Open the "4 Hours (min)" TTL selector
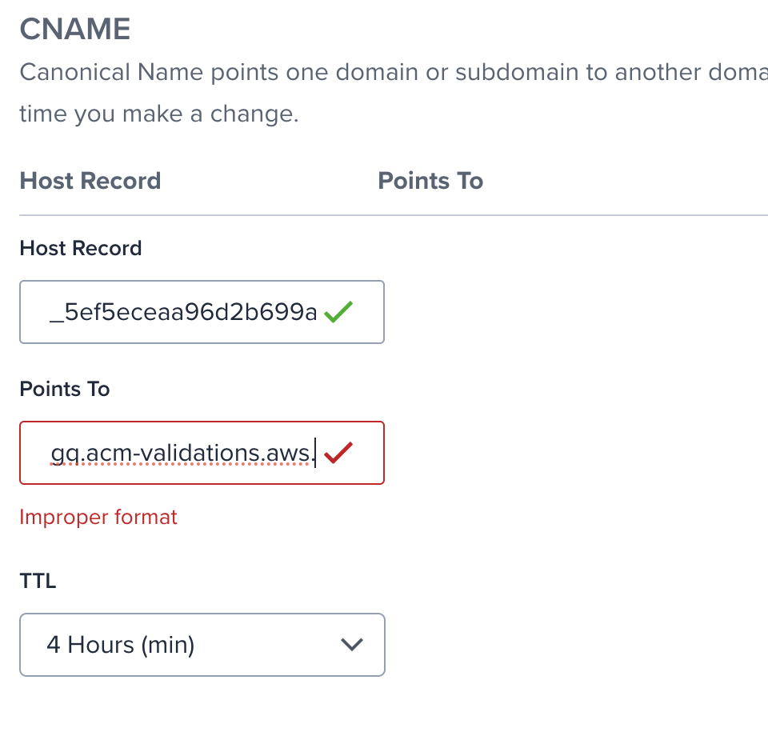Image resolution: width=768 pixels, height=736 pixels. 202,645
